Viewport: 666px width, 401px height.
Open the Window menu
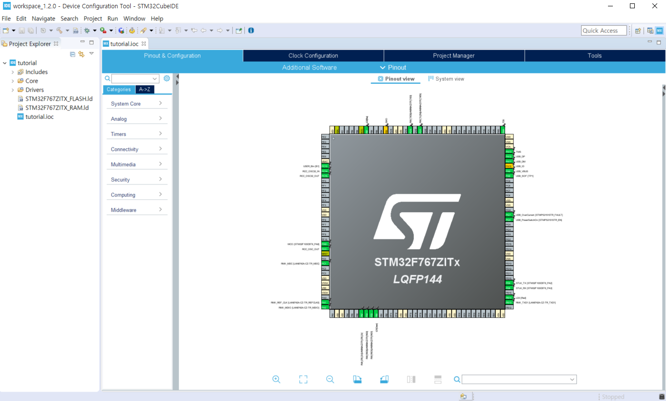point(134,18)
